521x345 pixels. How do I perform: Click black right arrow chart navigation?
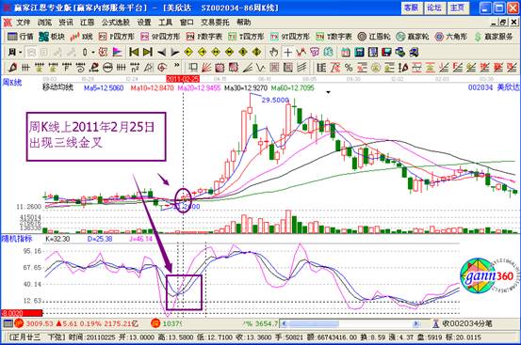click(x=174, y=52)
